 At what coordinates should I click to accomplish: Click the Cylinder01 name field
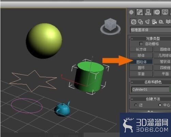pos(151,89)
